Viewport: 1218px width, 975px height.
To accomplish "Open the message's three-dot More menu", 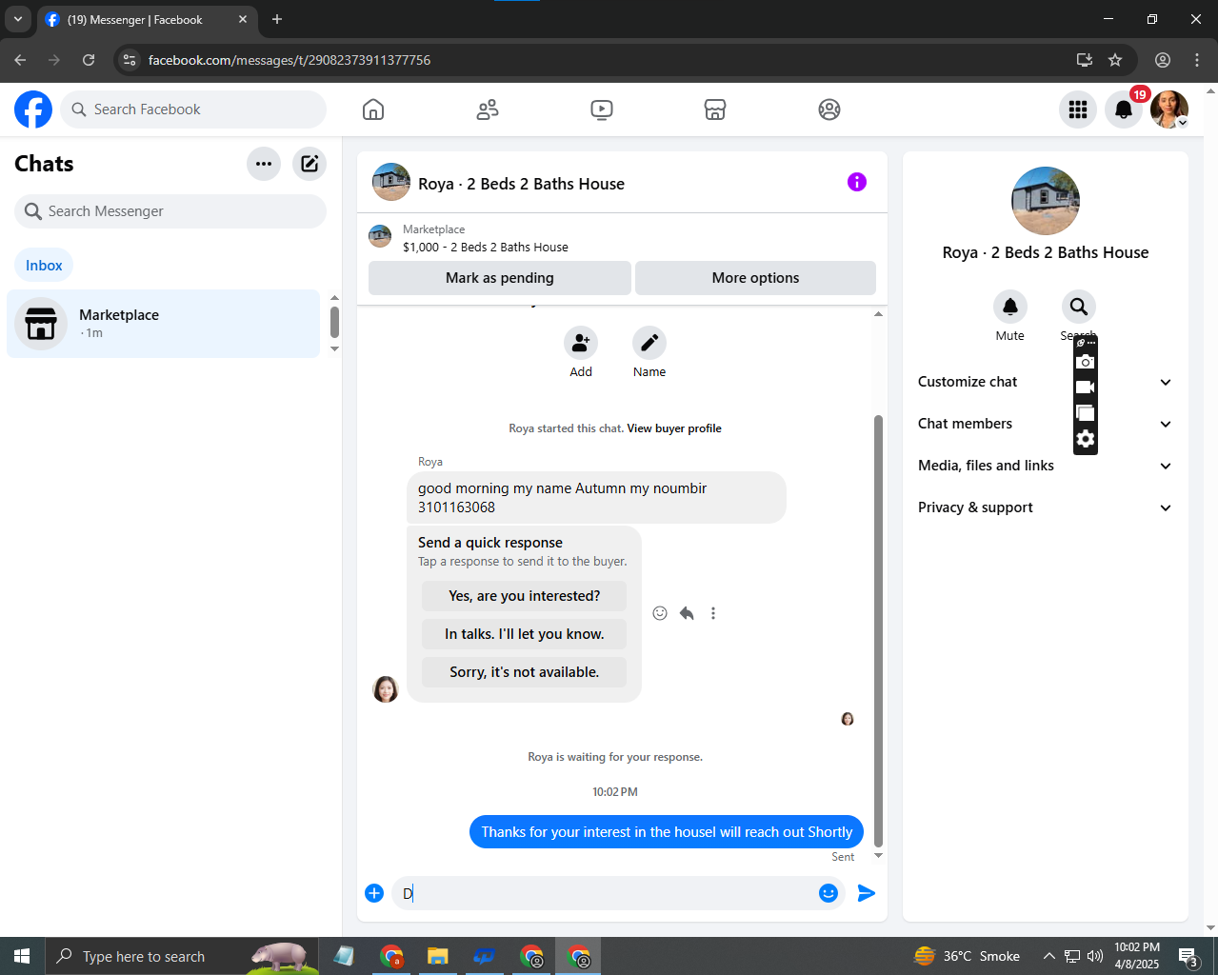I will (x=713, y=613).
